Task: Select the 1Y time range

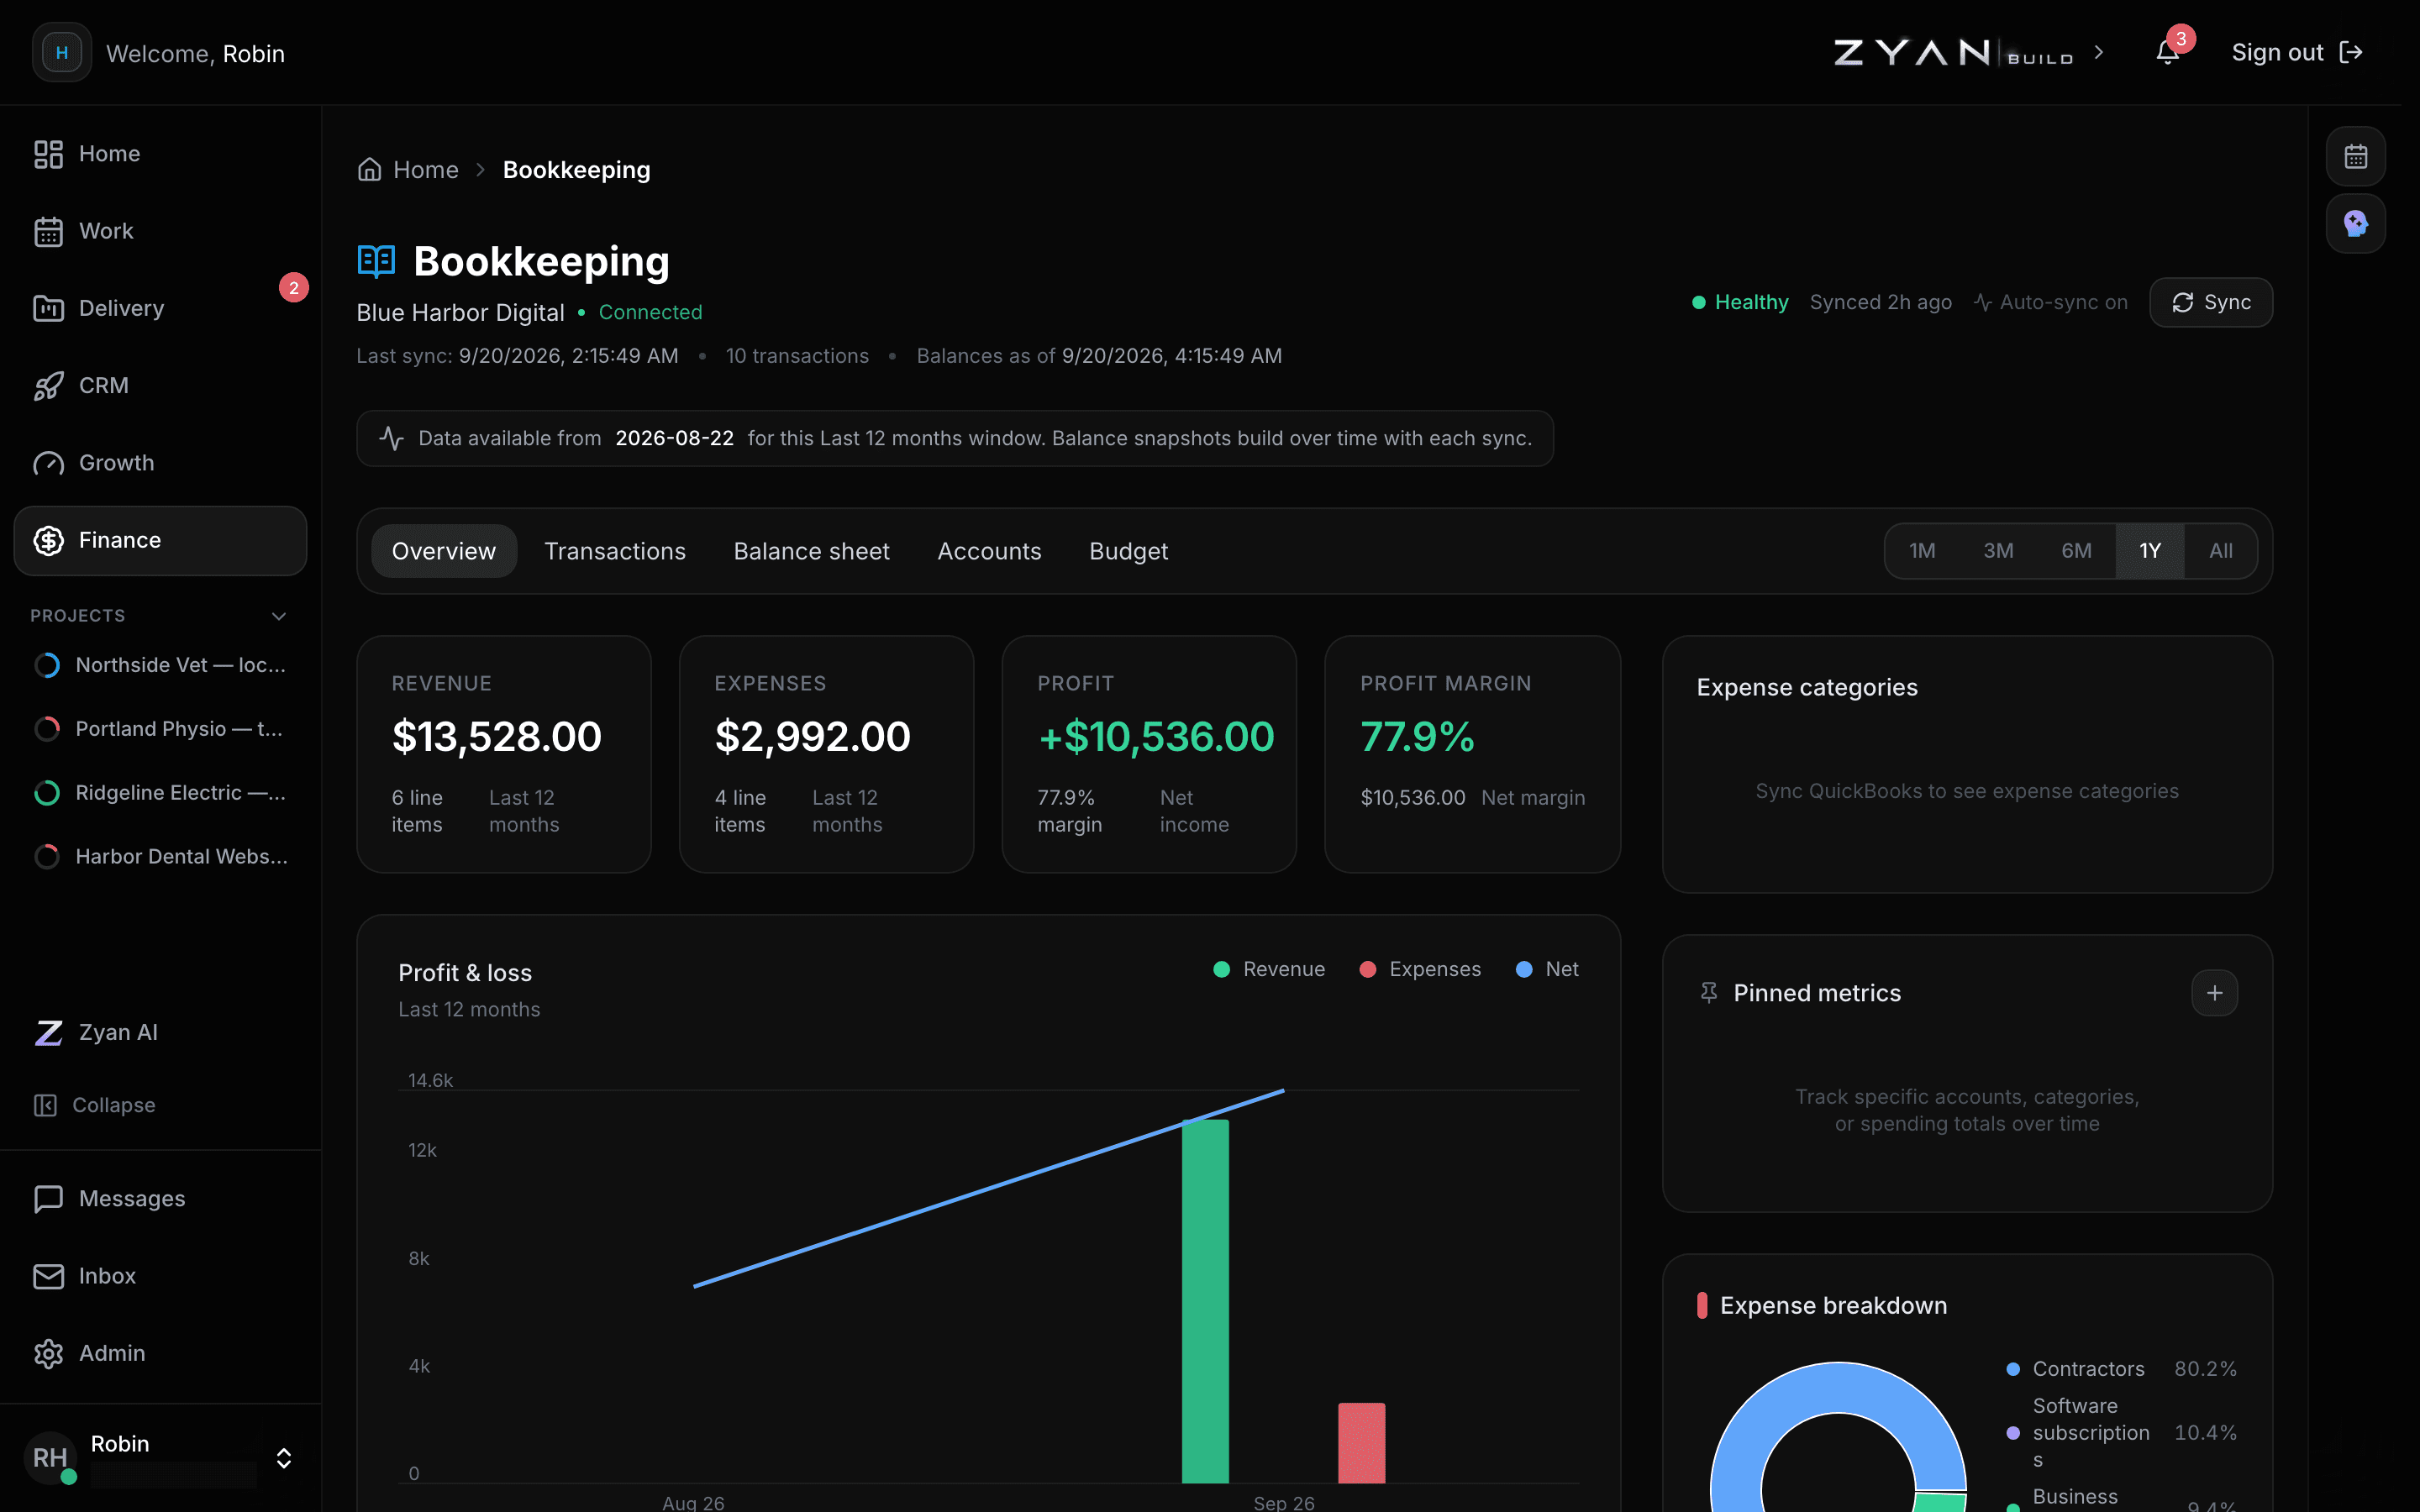Action: click(x=2150, y=551)
